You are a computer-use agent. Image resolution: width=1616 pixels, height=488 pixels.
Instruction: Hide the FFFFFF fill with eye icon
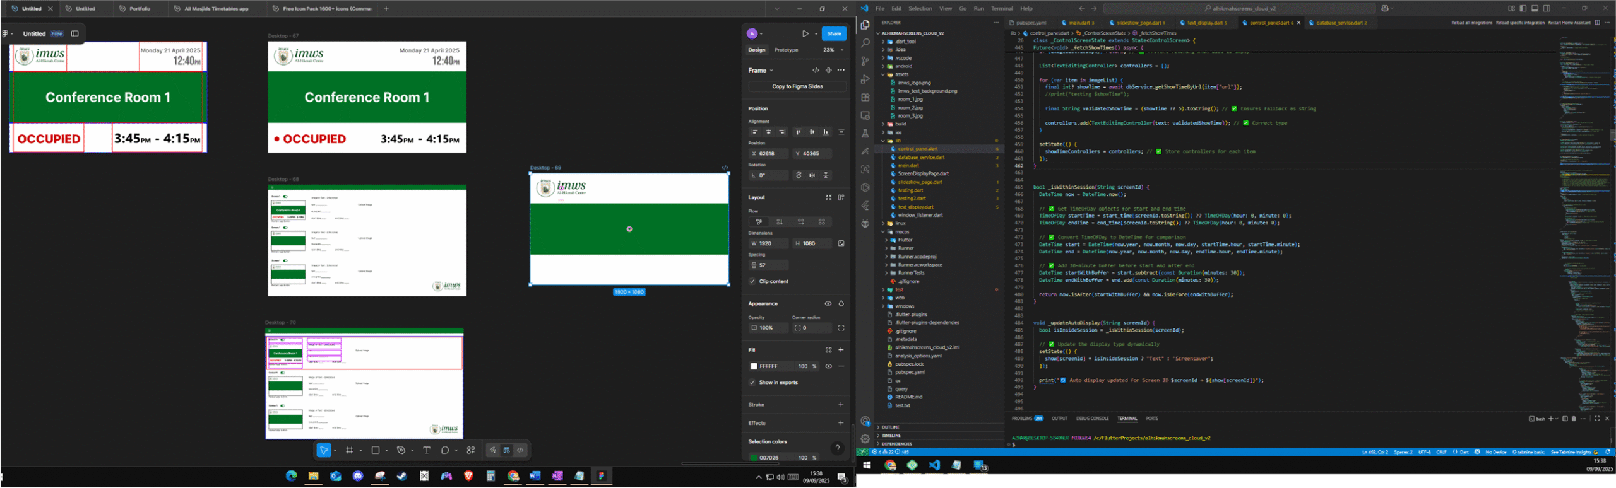point(828,366)
